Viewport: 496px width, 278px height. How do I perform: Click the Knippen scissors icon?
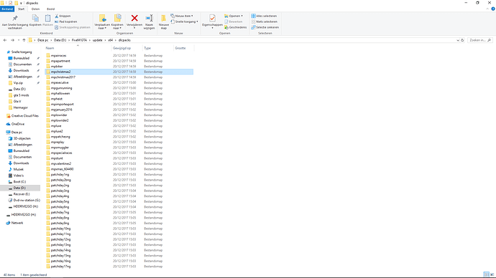[57, 16]
